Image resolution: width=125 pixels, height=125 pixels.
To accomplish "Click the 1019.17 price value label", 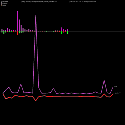I will point(117,93).
